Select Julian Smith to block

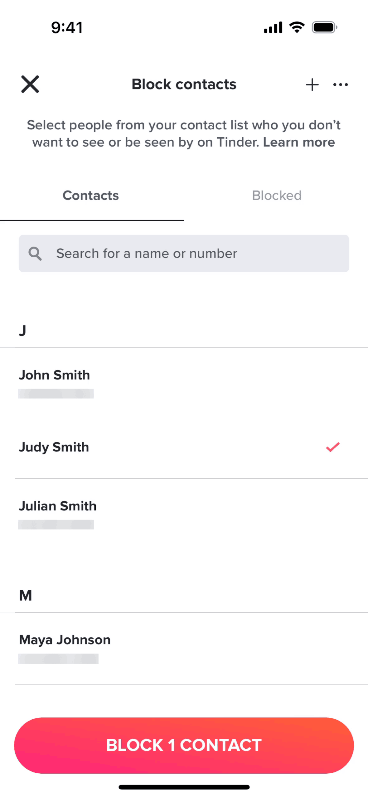[58, 506]
